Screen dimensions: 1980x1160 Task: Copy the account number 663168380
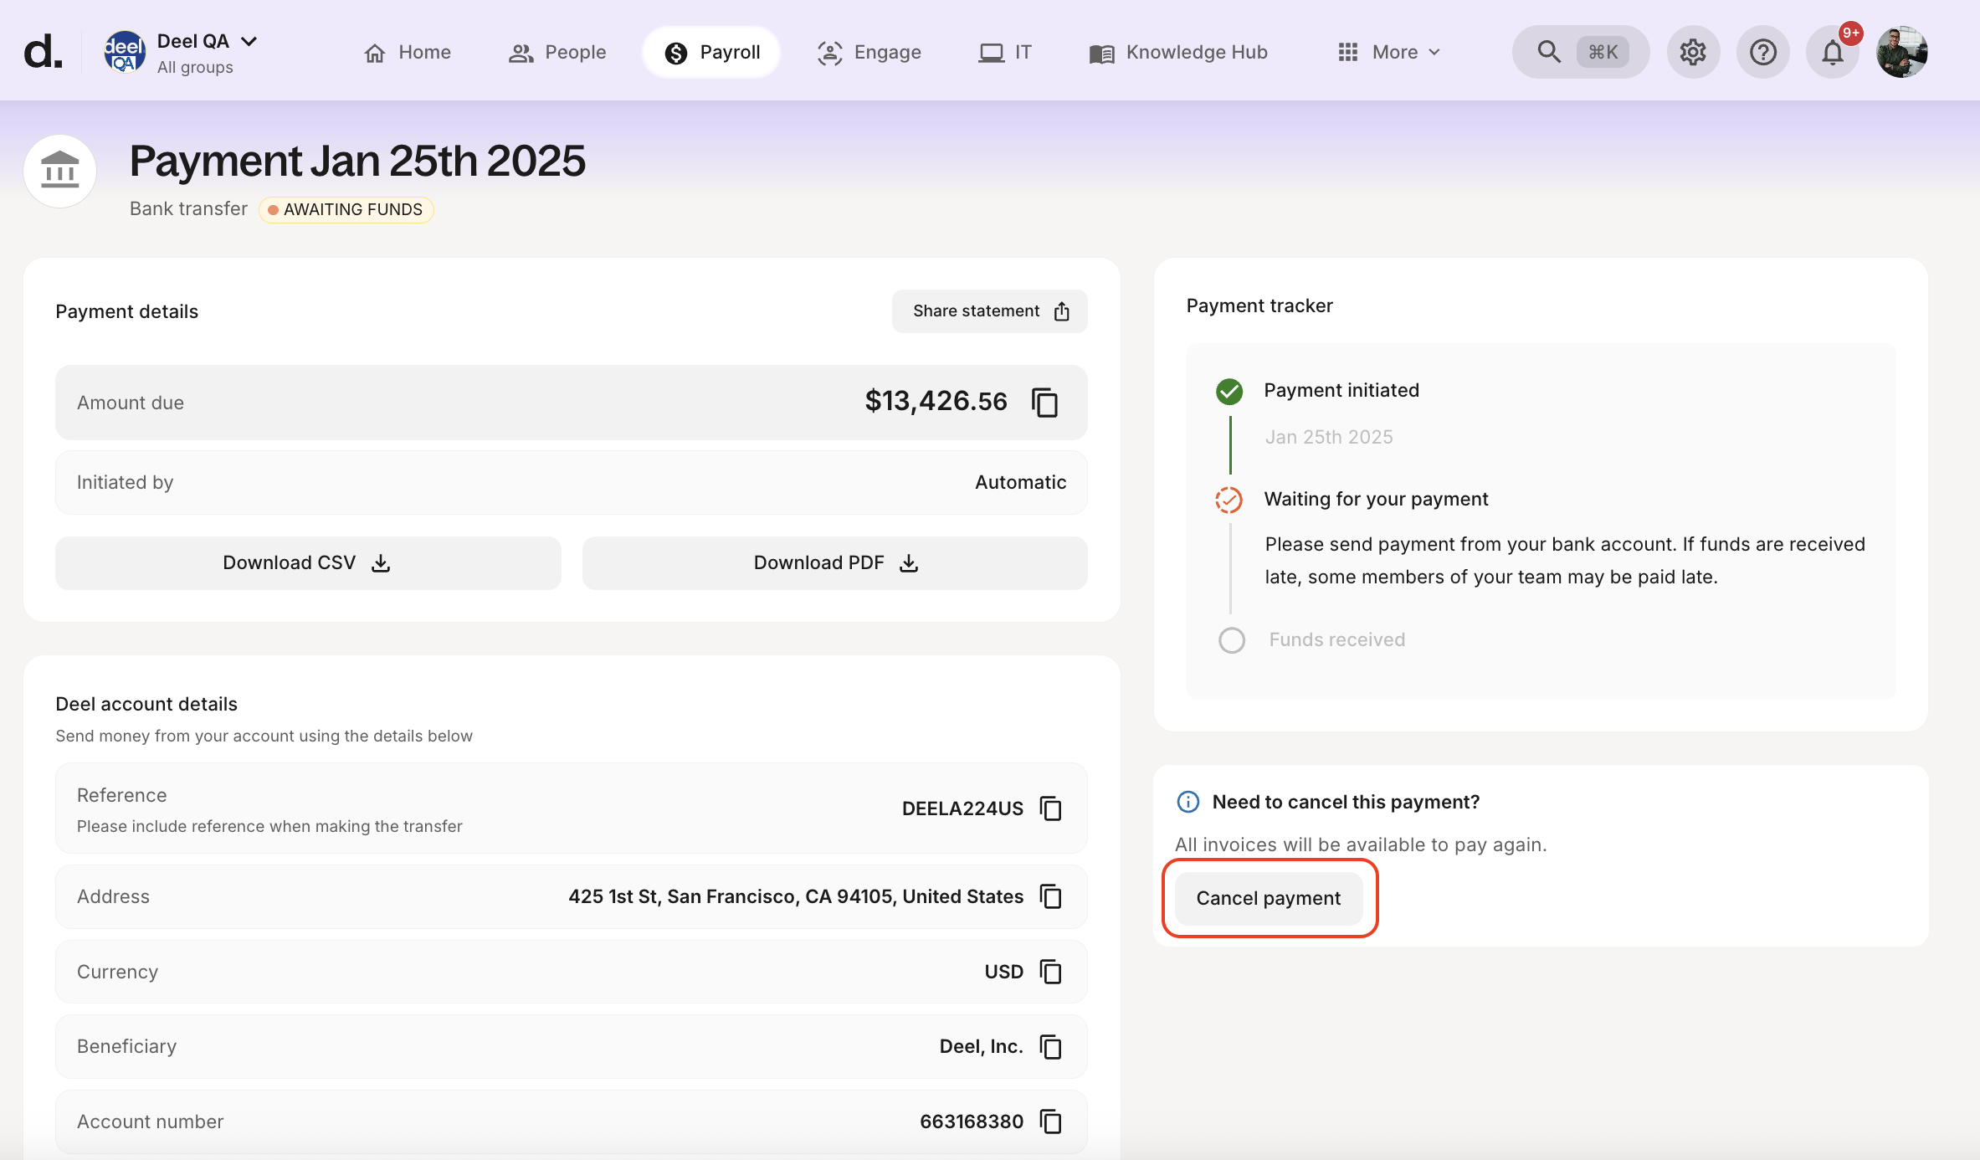tap(1050, 1122)
